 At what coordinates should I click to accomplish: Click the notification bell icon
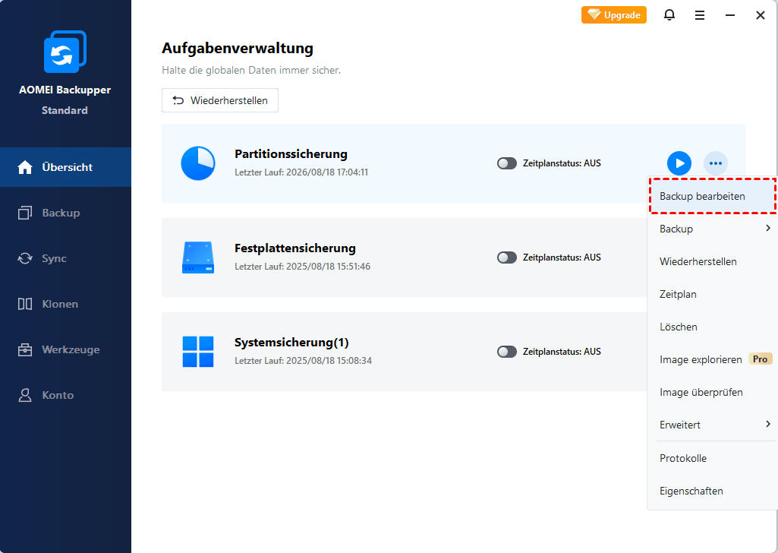(669, 15)
